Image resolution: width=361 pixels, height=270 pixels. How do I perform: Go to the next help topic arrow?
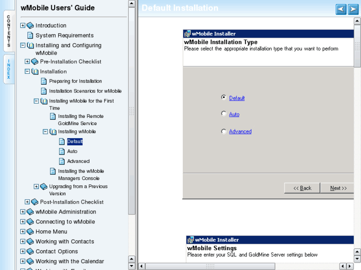tap(353, 9)
